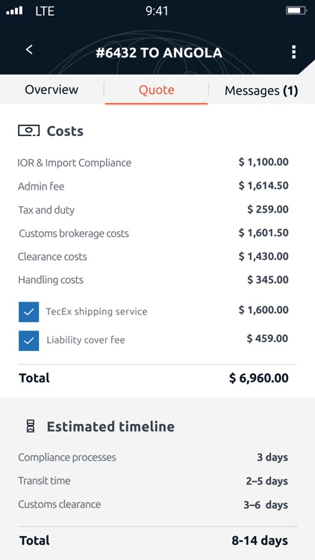Screen dimensions: 315x560
Task: Tap the TecEx shipping service label
Action: [x=96, y=311]
